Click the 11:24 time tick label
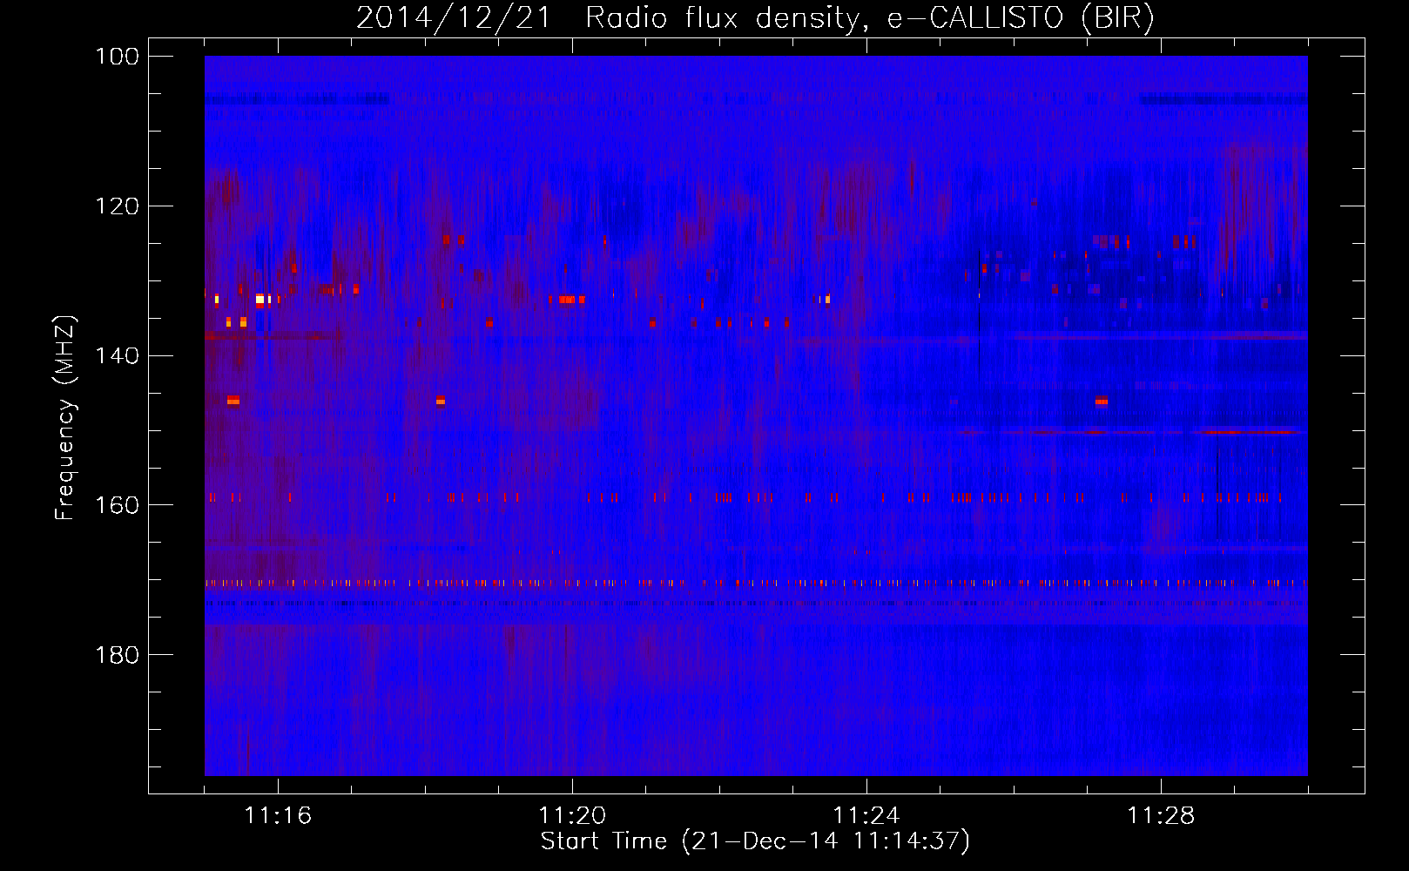This screenshot has height=871, width=1409. pyautogui.click(x=866, y=816)
